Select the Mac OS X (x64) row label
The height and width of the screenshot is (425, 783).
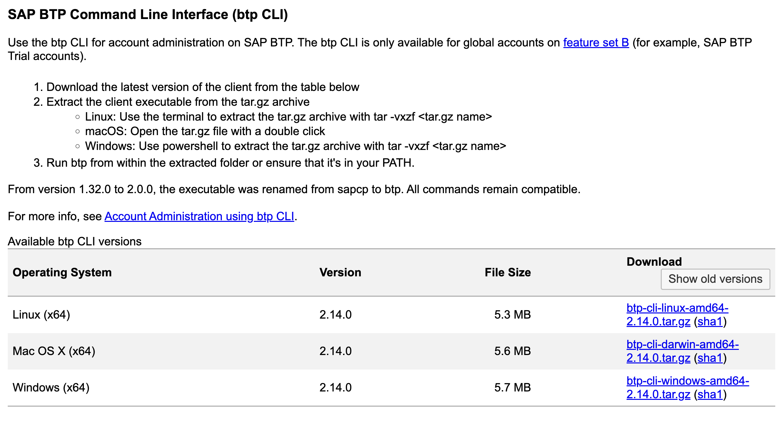54,351
